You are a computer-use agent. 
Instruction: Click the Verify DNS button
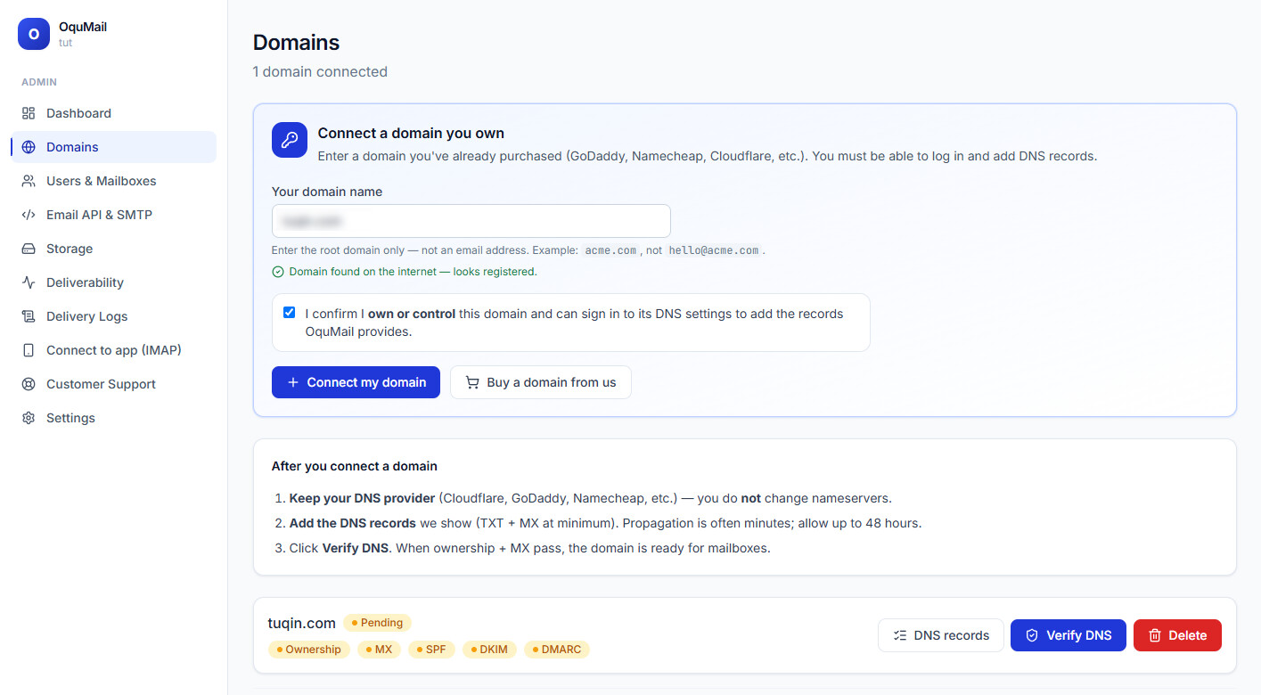(x=1069, y=635)
